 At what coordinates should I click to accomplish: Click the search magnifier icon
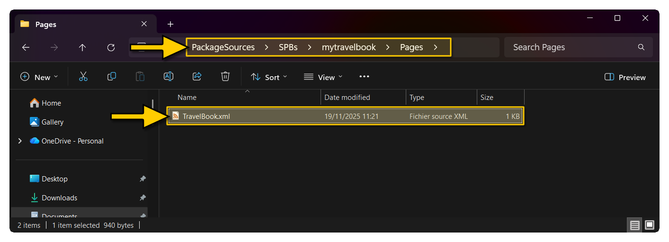641,47
